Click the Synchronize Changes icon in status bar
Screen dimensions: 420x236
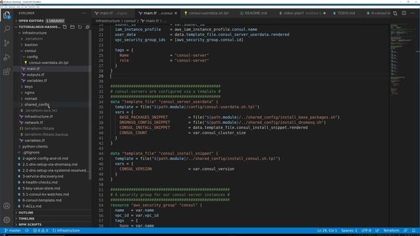tap(27, 230)
